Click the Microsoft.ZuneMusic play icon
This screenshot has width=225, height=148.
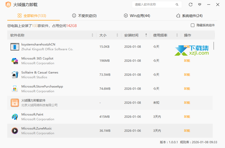tap(15, 131)
